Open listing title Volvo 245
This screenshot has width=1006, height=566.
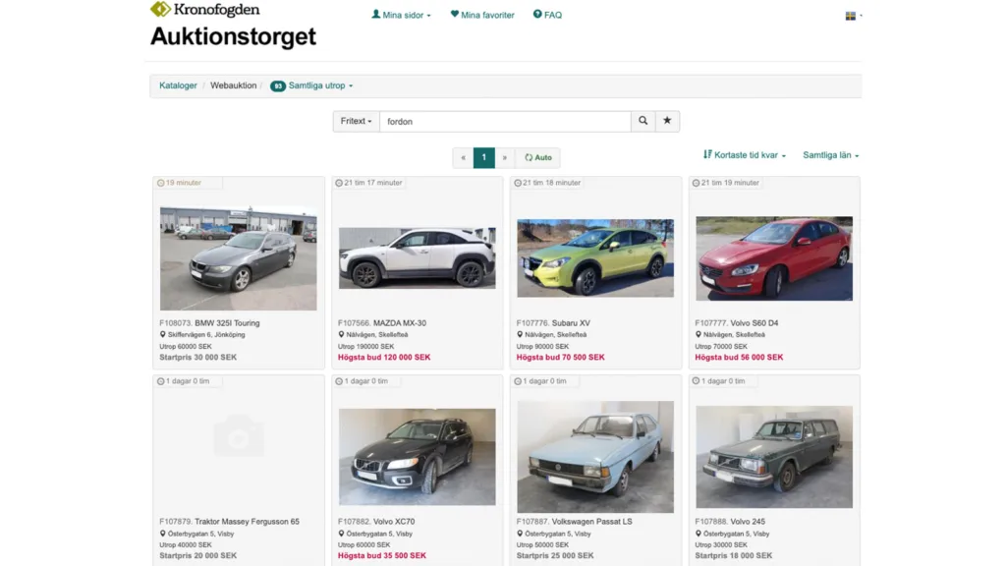click(748, 521)
